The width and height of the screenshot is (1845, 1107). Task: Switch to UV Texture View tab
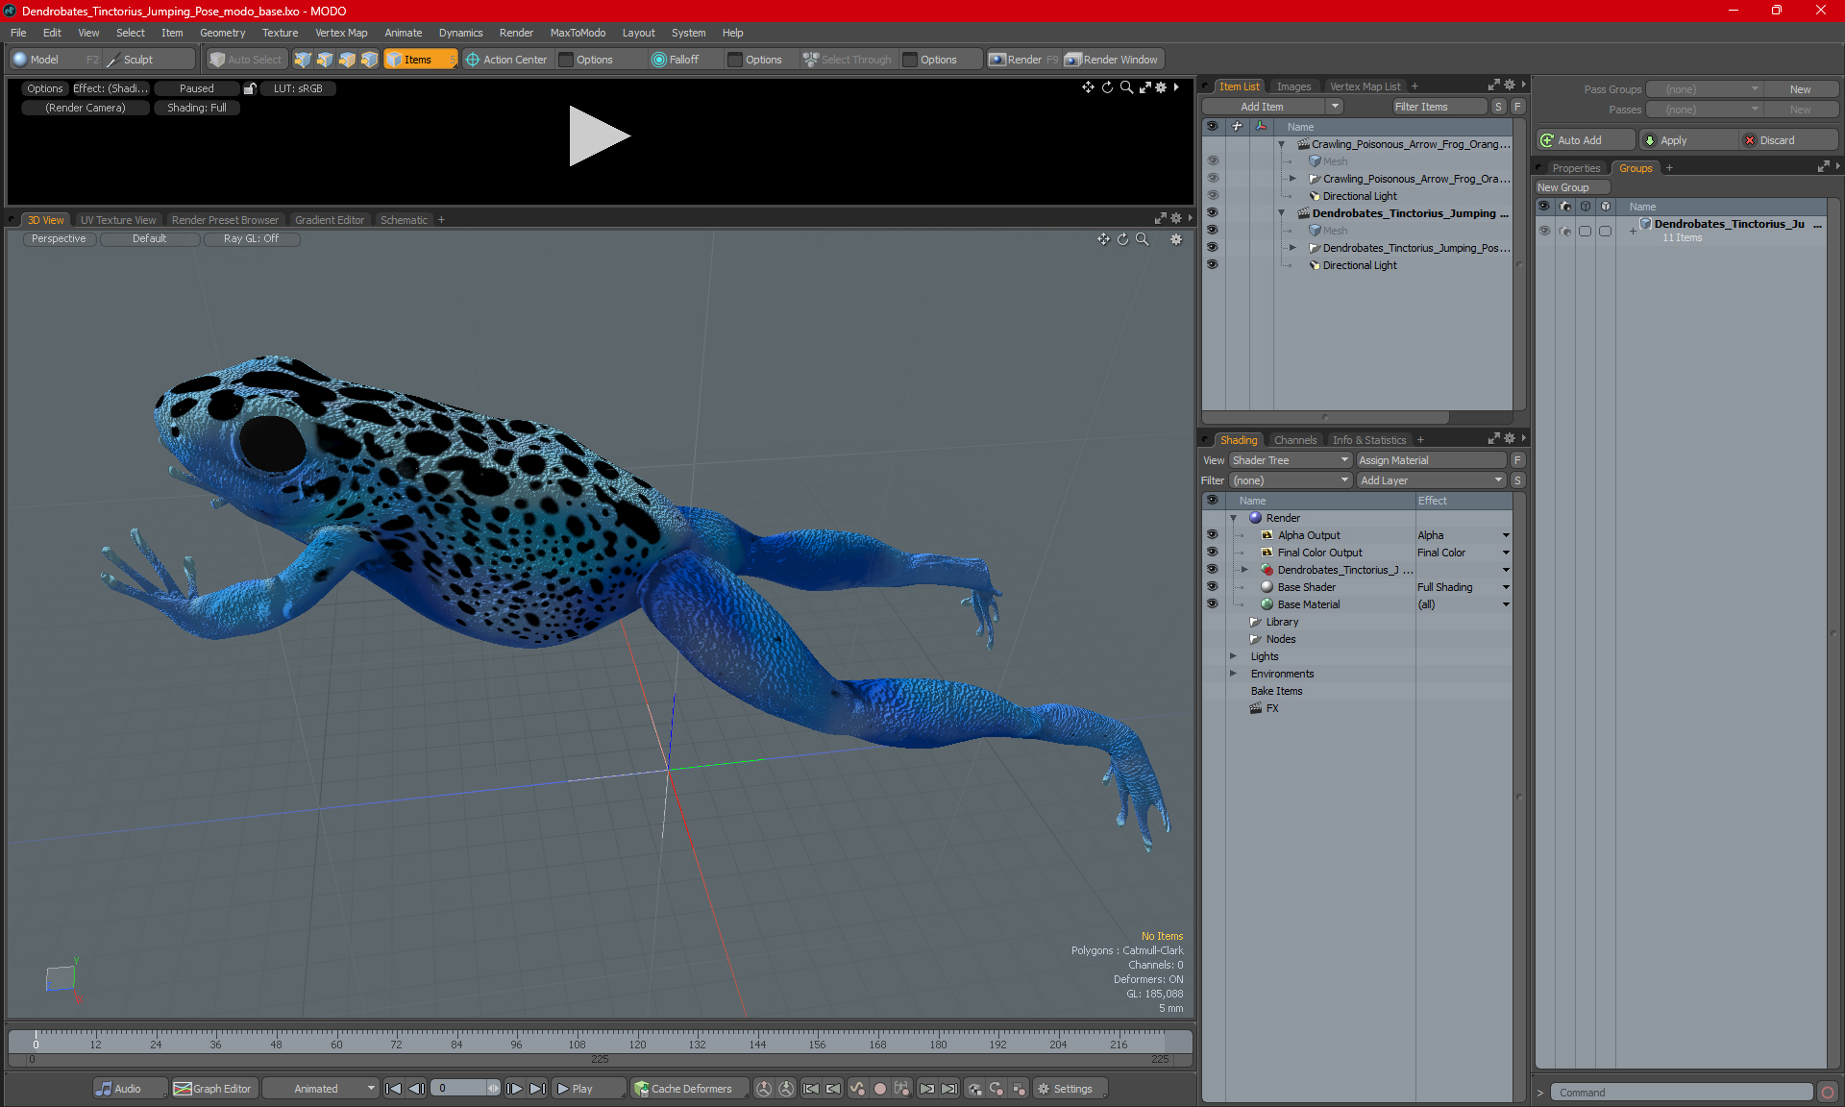point(117,219)
